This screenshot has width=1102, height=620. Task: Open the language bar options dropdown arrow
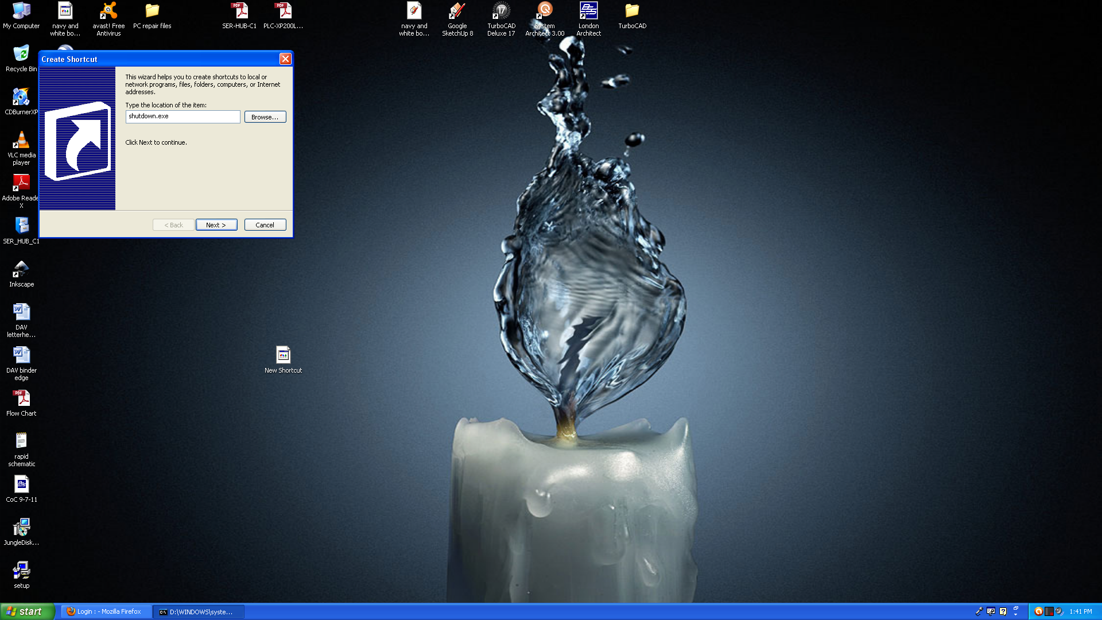[x=1015, y=614]
